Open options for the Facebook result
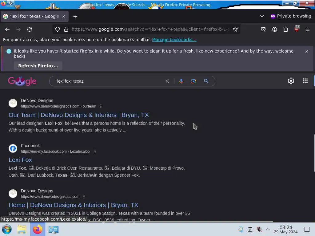The height and width of the screenshot is (236, 315). coord(95,151)
